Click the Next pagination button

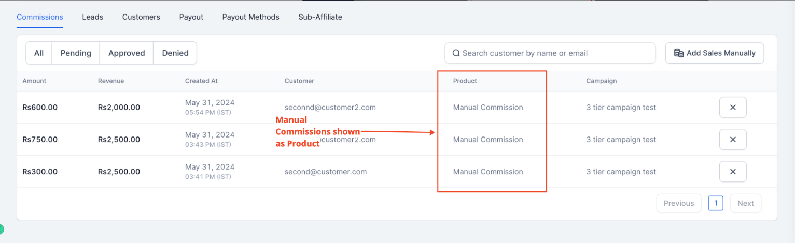point(745,203)
